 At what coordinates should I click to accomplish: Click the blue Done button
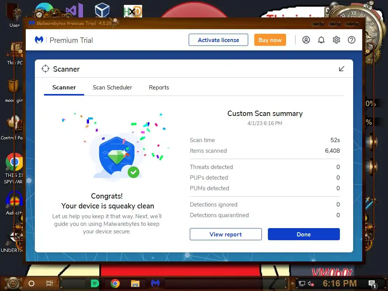coord(304,234)
